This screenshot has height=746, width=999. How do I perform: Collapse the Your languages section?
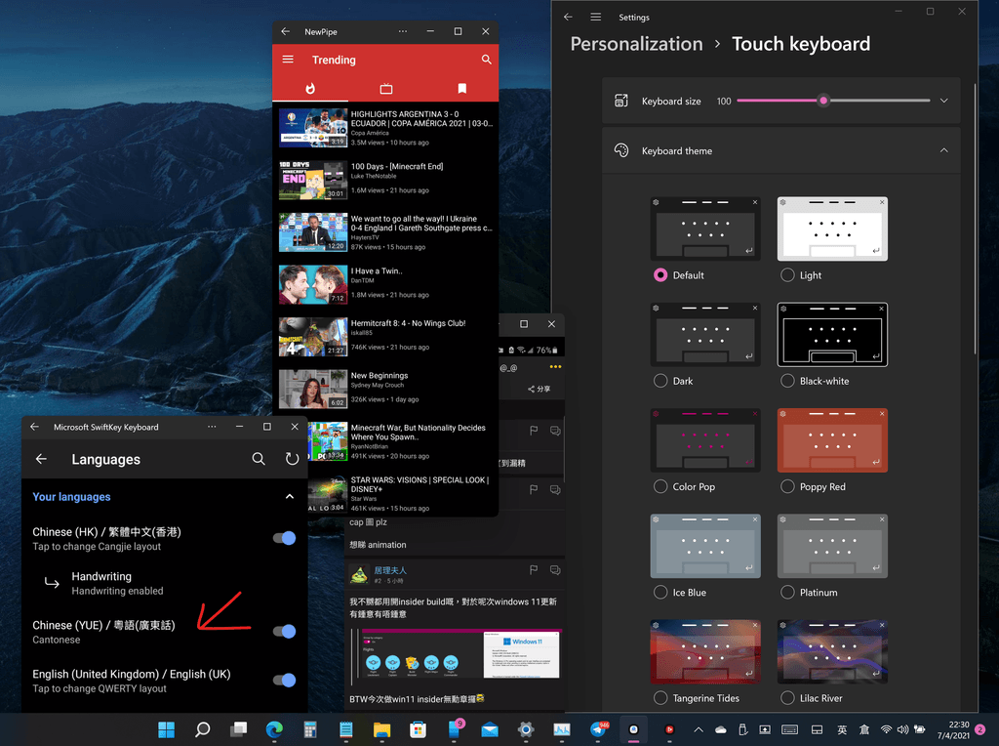pyautogui.click(x=289, y=497)
